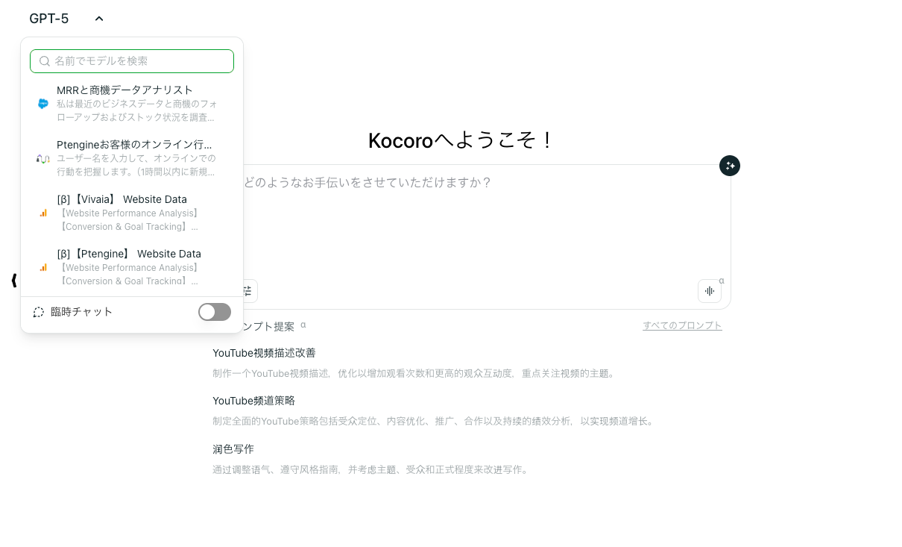Click the orange chart icon beside Vivaia Website Data
This screenshot has width=902, height=547.
pos(43,213)
